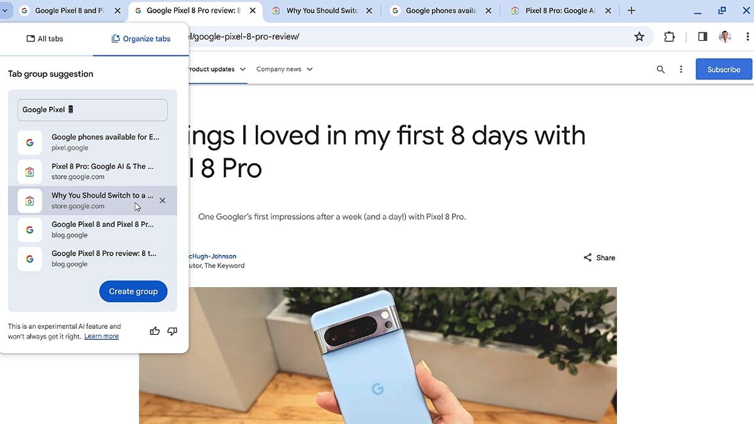Open the Learn more link

(101, 336)
